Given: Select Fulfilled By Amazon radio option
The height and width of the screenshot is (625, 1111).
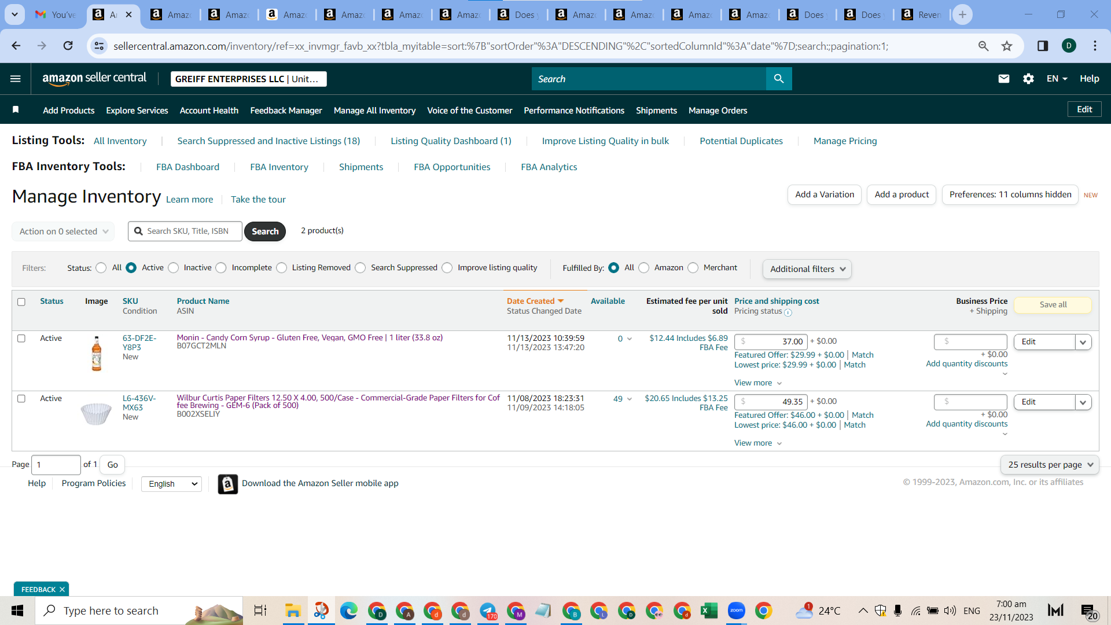Looking at the screenshot, I should [x=644, y=268].
